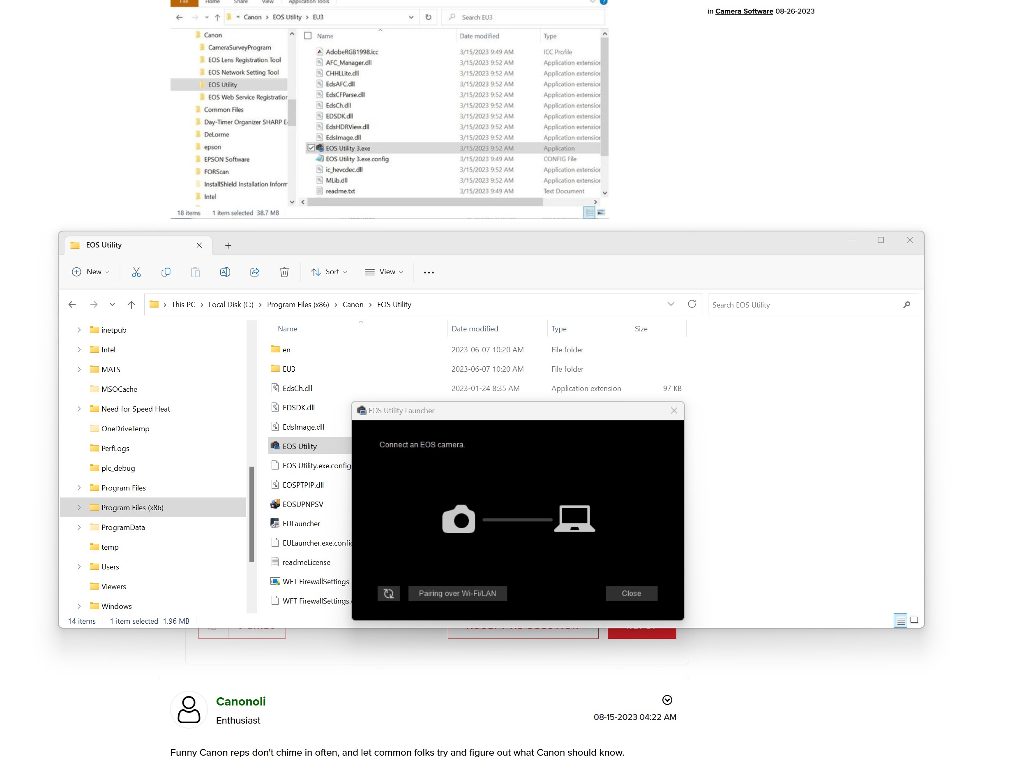The width and height of the screenshot is (1010, 761).
Task: Expand the Users folder in tree
Action: [x=79, y=567]
